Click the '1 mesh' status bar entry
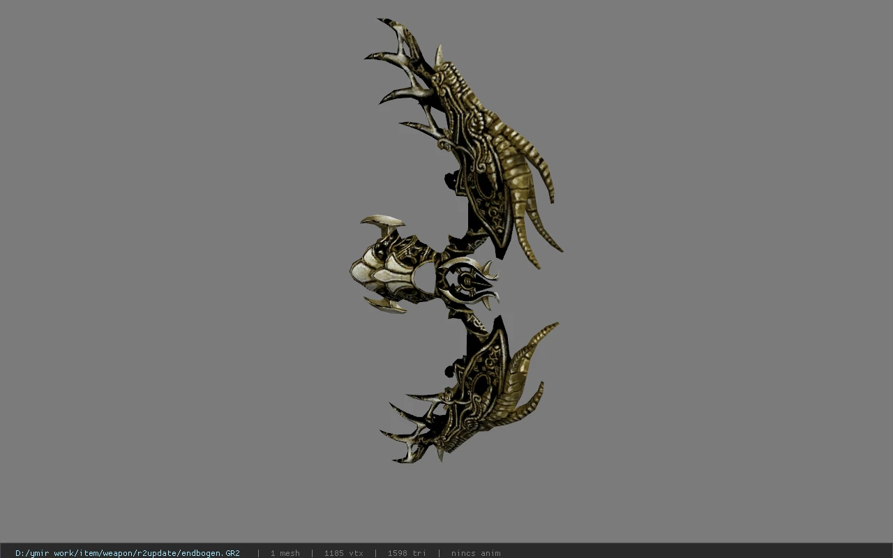The width and height of the screenshot is (893, 558). [x=285, y=553]
